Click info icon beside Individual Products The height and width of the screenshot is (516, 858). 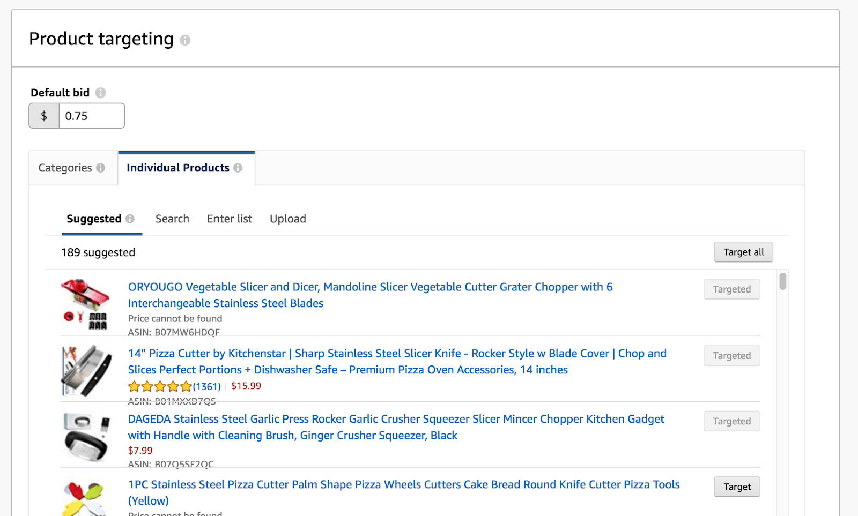(238, 168)
